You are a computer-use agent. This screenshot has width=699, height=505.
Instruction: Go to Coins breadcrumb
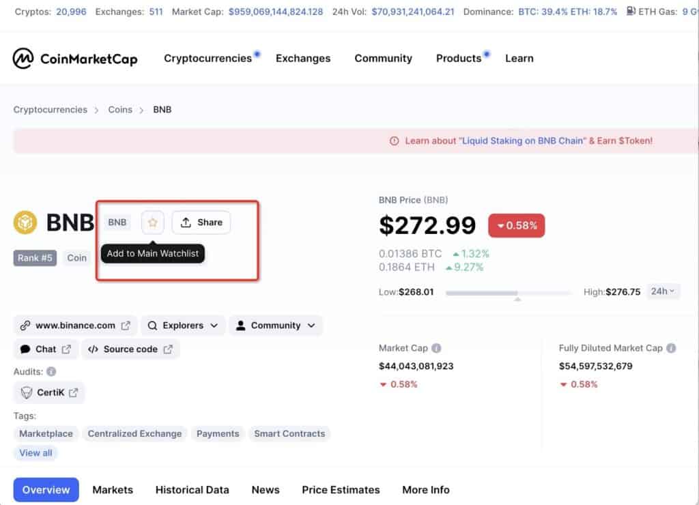(x=120, y=110)
